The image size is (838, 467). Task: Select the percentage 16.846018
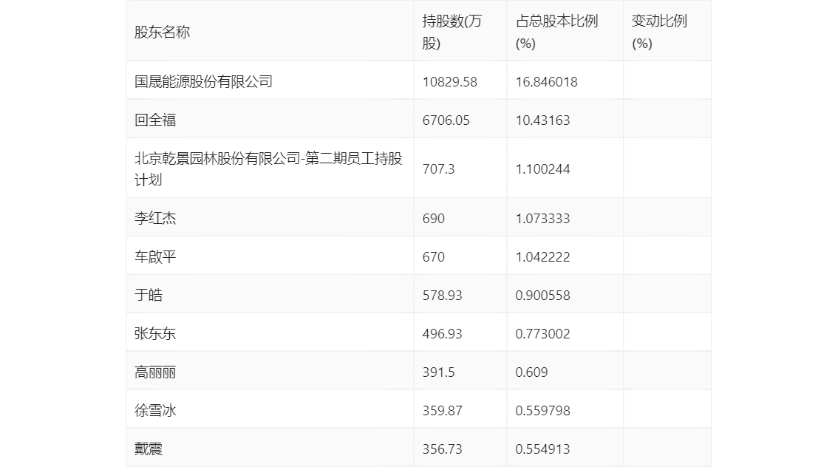tap(546, 82)
